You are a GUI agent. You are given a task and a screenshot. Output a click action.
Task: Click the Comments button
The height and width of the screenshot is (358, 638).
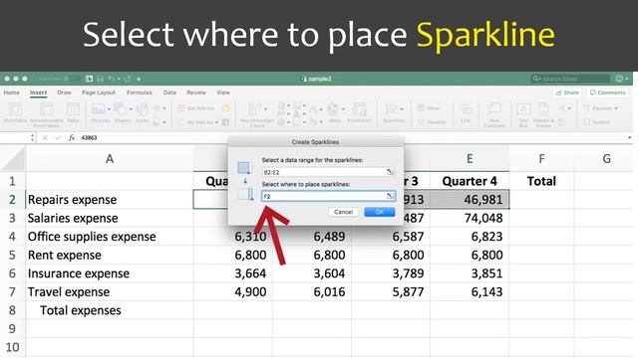pyautogui.click(x=607, y=92)
